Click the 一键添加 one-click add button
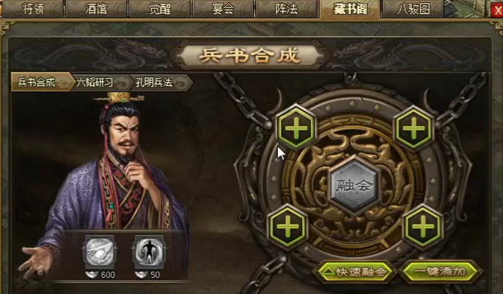 440,272
